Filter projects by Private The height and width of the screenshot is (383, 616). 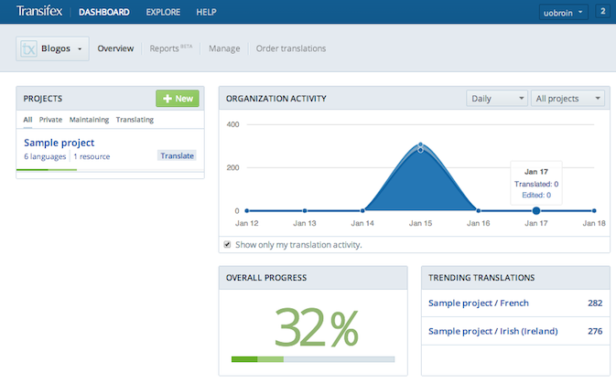click(x=50, y=120)
